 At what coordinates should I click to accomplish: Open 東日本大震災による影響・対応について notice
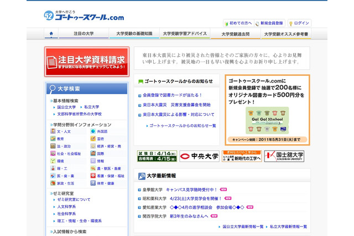click(178, 115)
